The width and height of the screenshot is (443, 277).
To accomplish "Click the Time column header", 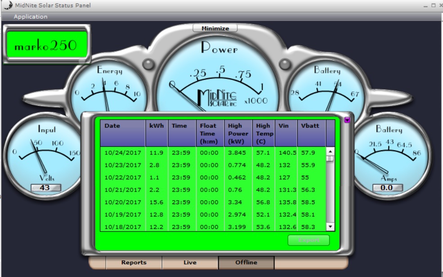I will click(x=182, y=133).
